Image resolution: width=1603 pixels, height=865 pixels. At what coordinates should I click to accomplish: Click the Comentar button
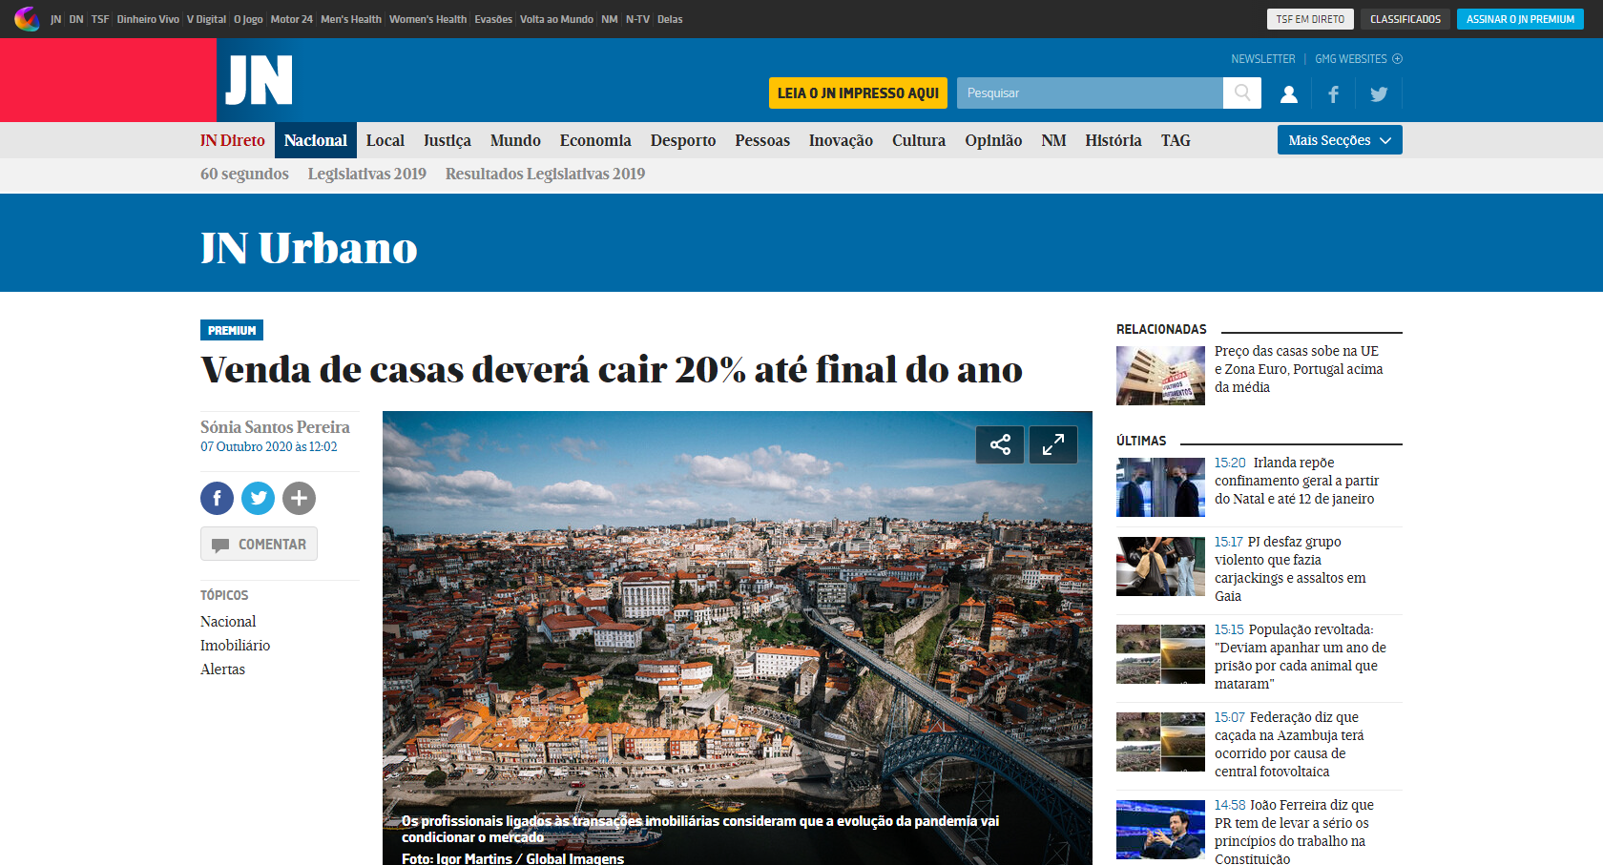(259, 544)
